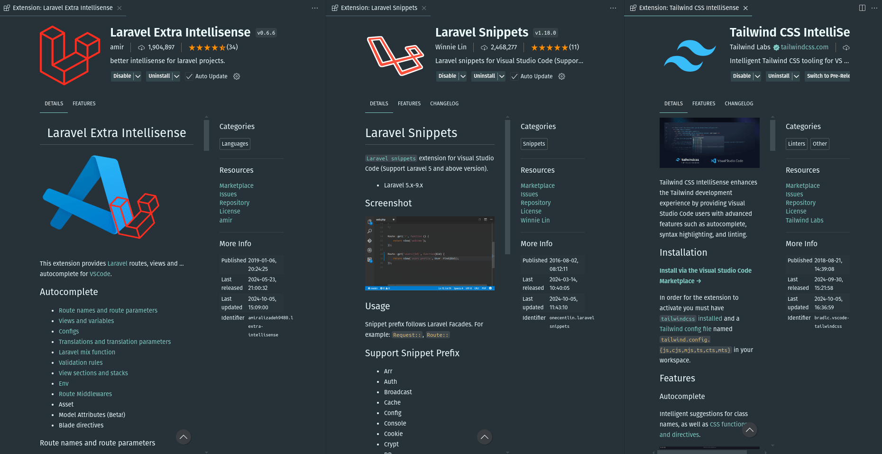
Task: Open FEATURES tab of Laravel Snippets
Action: [x=409, y=103]
